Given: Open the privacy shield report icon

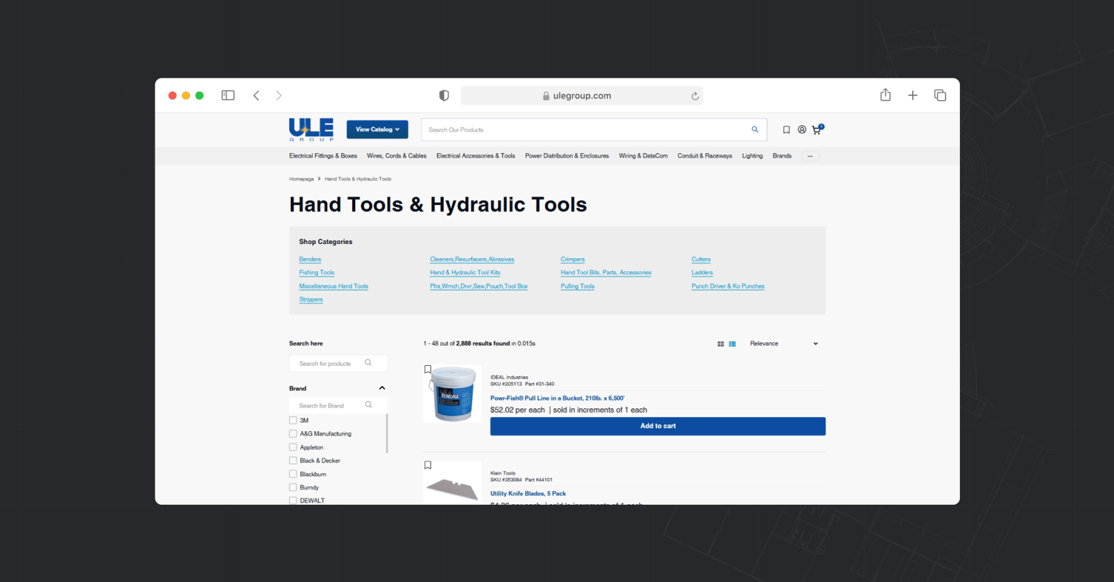Looking at the screenshot, I should (444, 95).
